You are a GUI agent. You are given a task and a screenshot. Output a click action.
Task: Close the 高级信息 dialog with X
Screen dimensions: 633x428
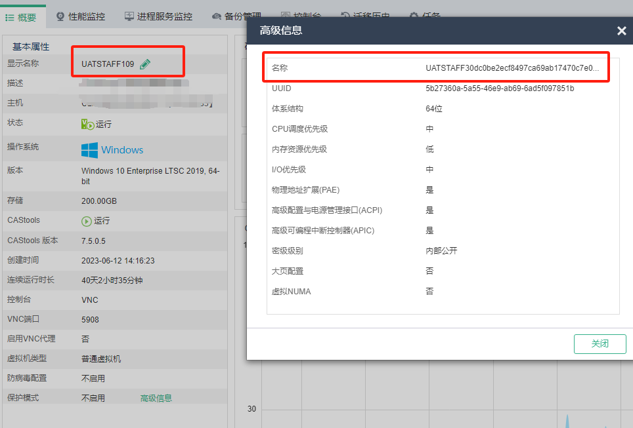click(x=621, y=31)
